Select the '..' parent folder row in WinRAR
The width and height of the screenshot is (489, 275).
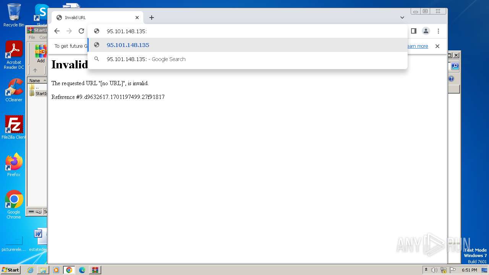click(x=37, y=87)
